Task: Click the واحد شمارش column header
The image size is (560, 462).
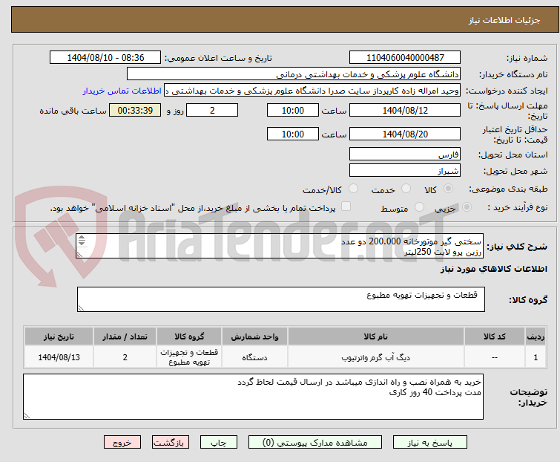Action: tap(254, 336)
